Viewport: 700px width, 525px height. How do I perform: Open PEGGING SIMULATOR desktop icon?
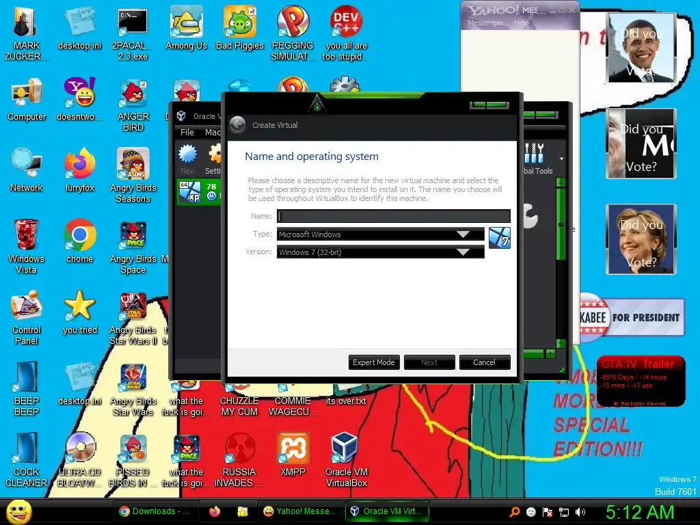(293, 34)
